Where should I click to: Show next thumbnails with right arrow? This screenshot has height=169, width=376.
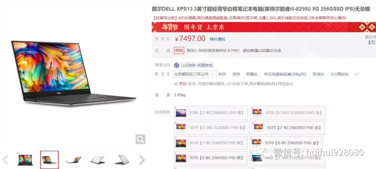(x=142, y=160)
